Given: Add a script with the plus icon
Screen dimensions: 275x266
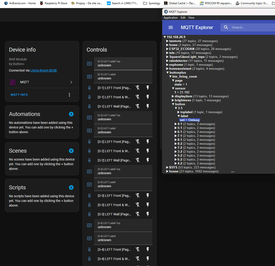Looking at the screenshot, I should (x=71, y=188).
